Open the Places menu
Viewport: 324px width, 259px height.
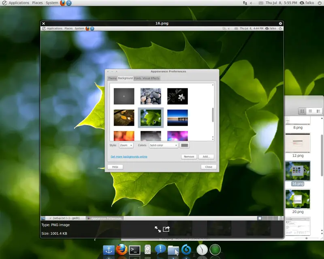[x=37, y=3]
